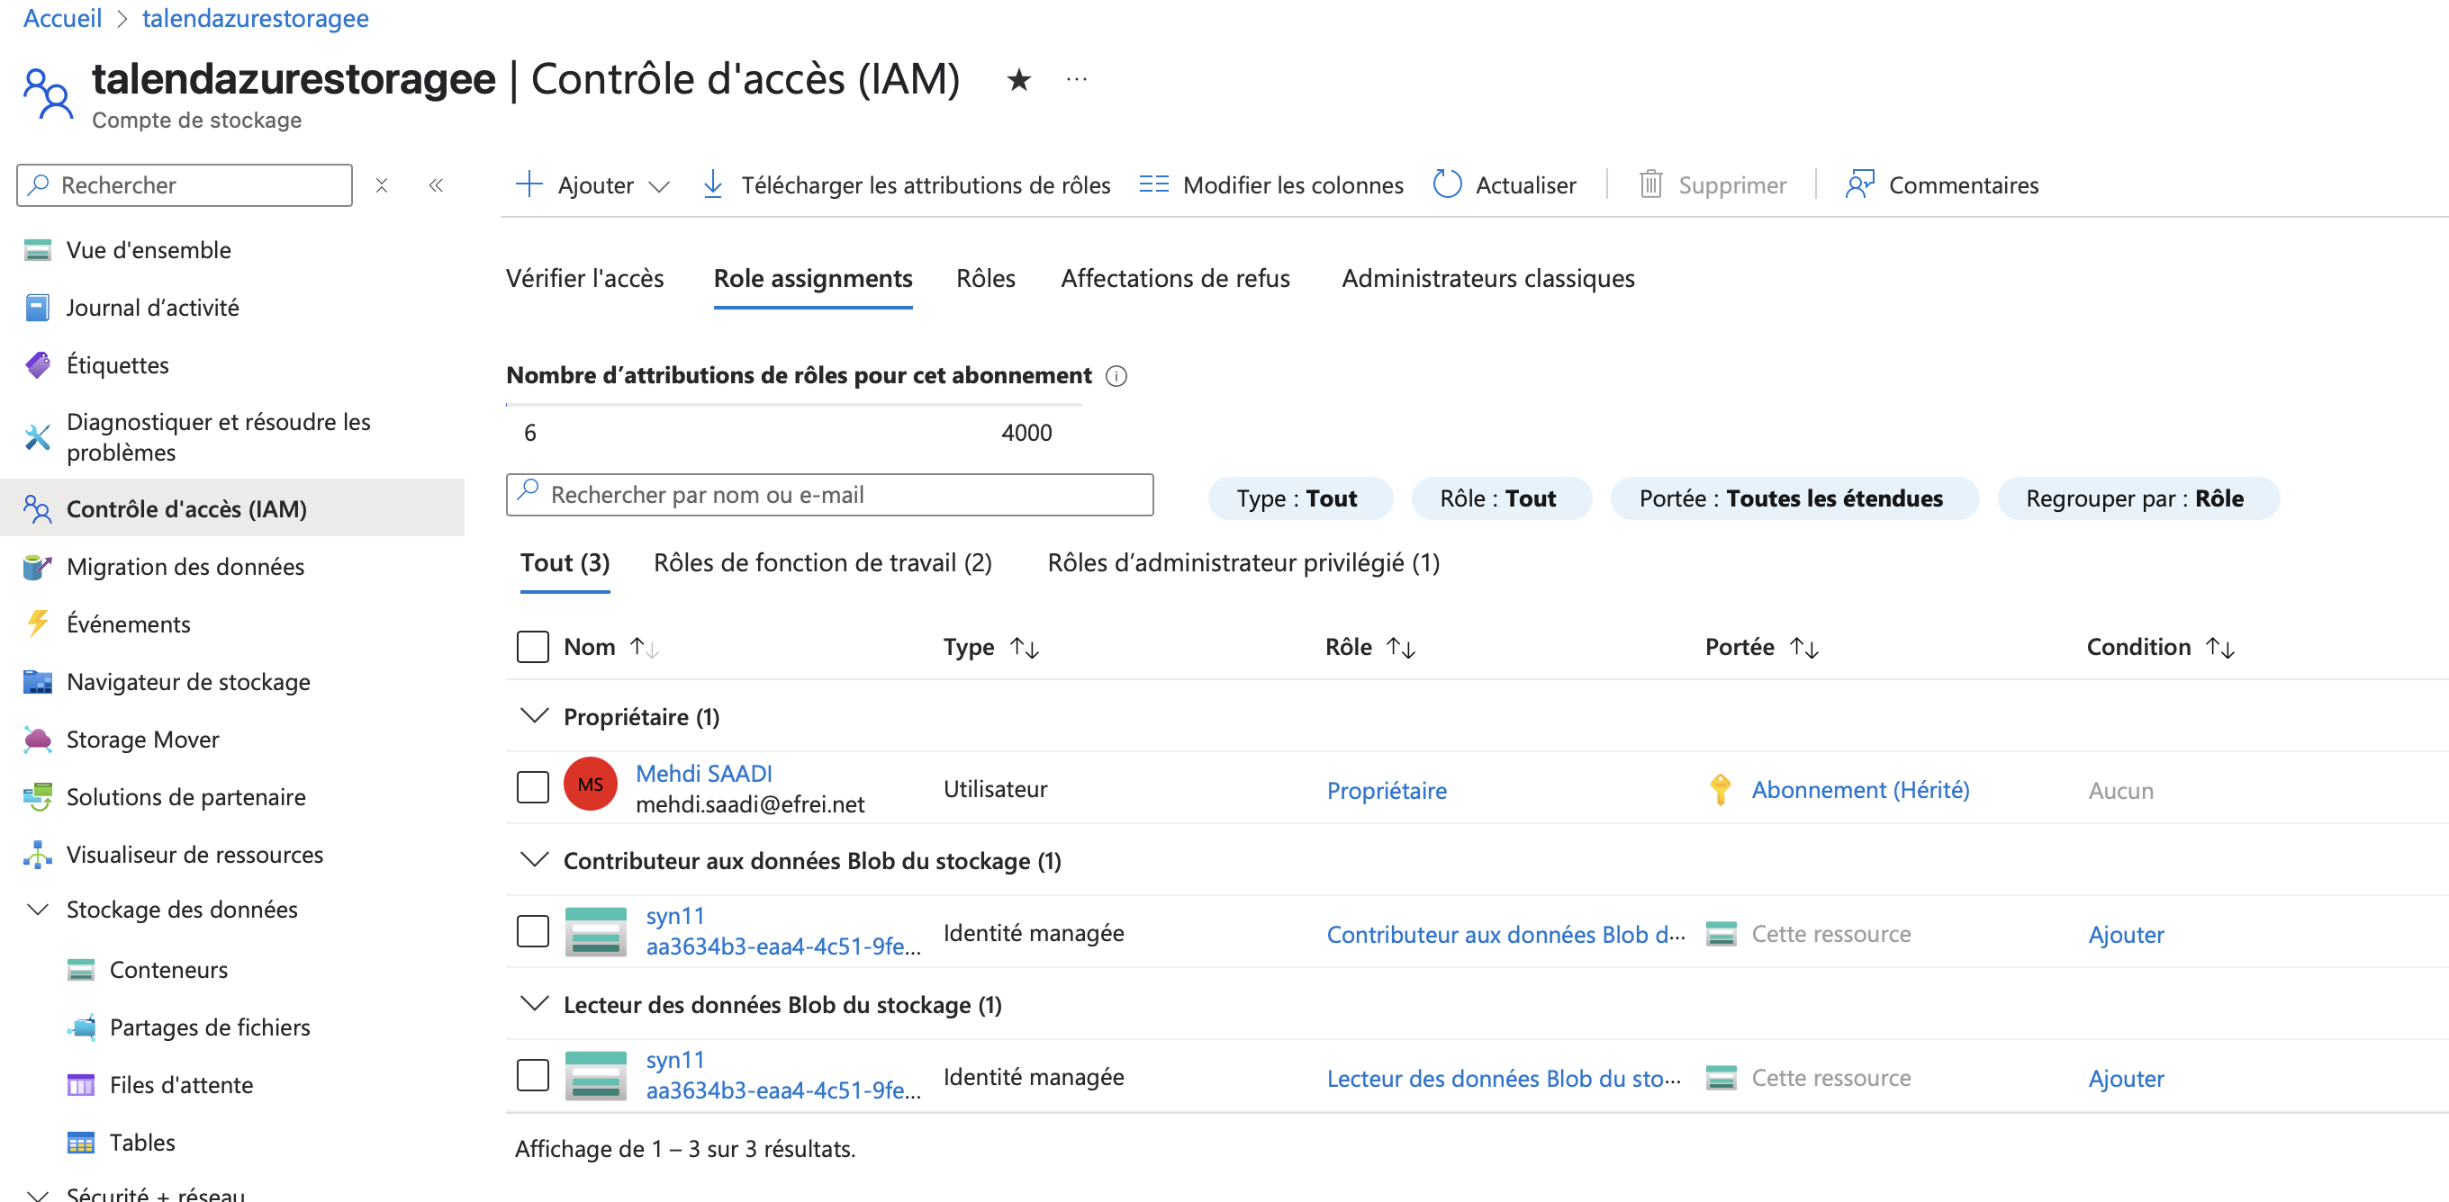Click the favorite star icon beside title
Image resolution: width=2449 pixels, height=1202 pixels.
click(1018, 80)
